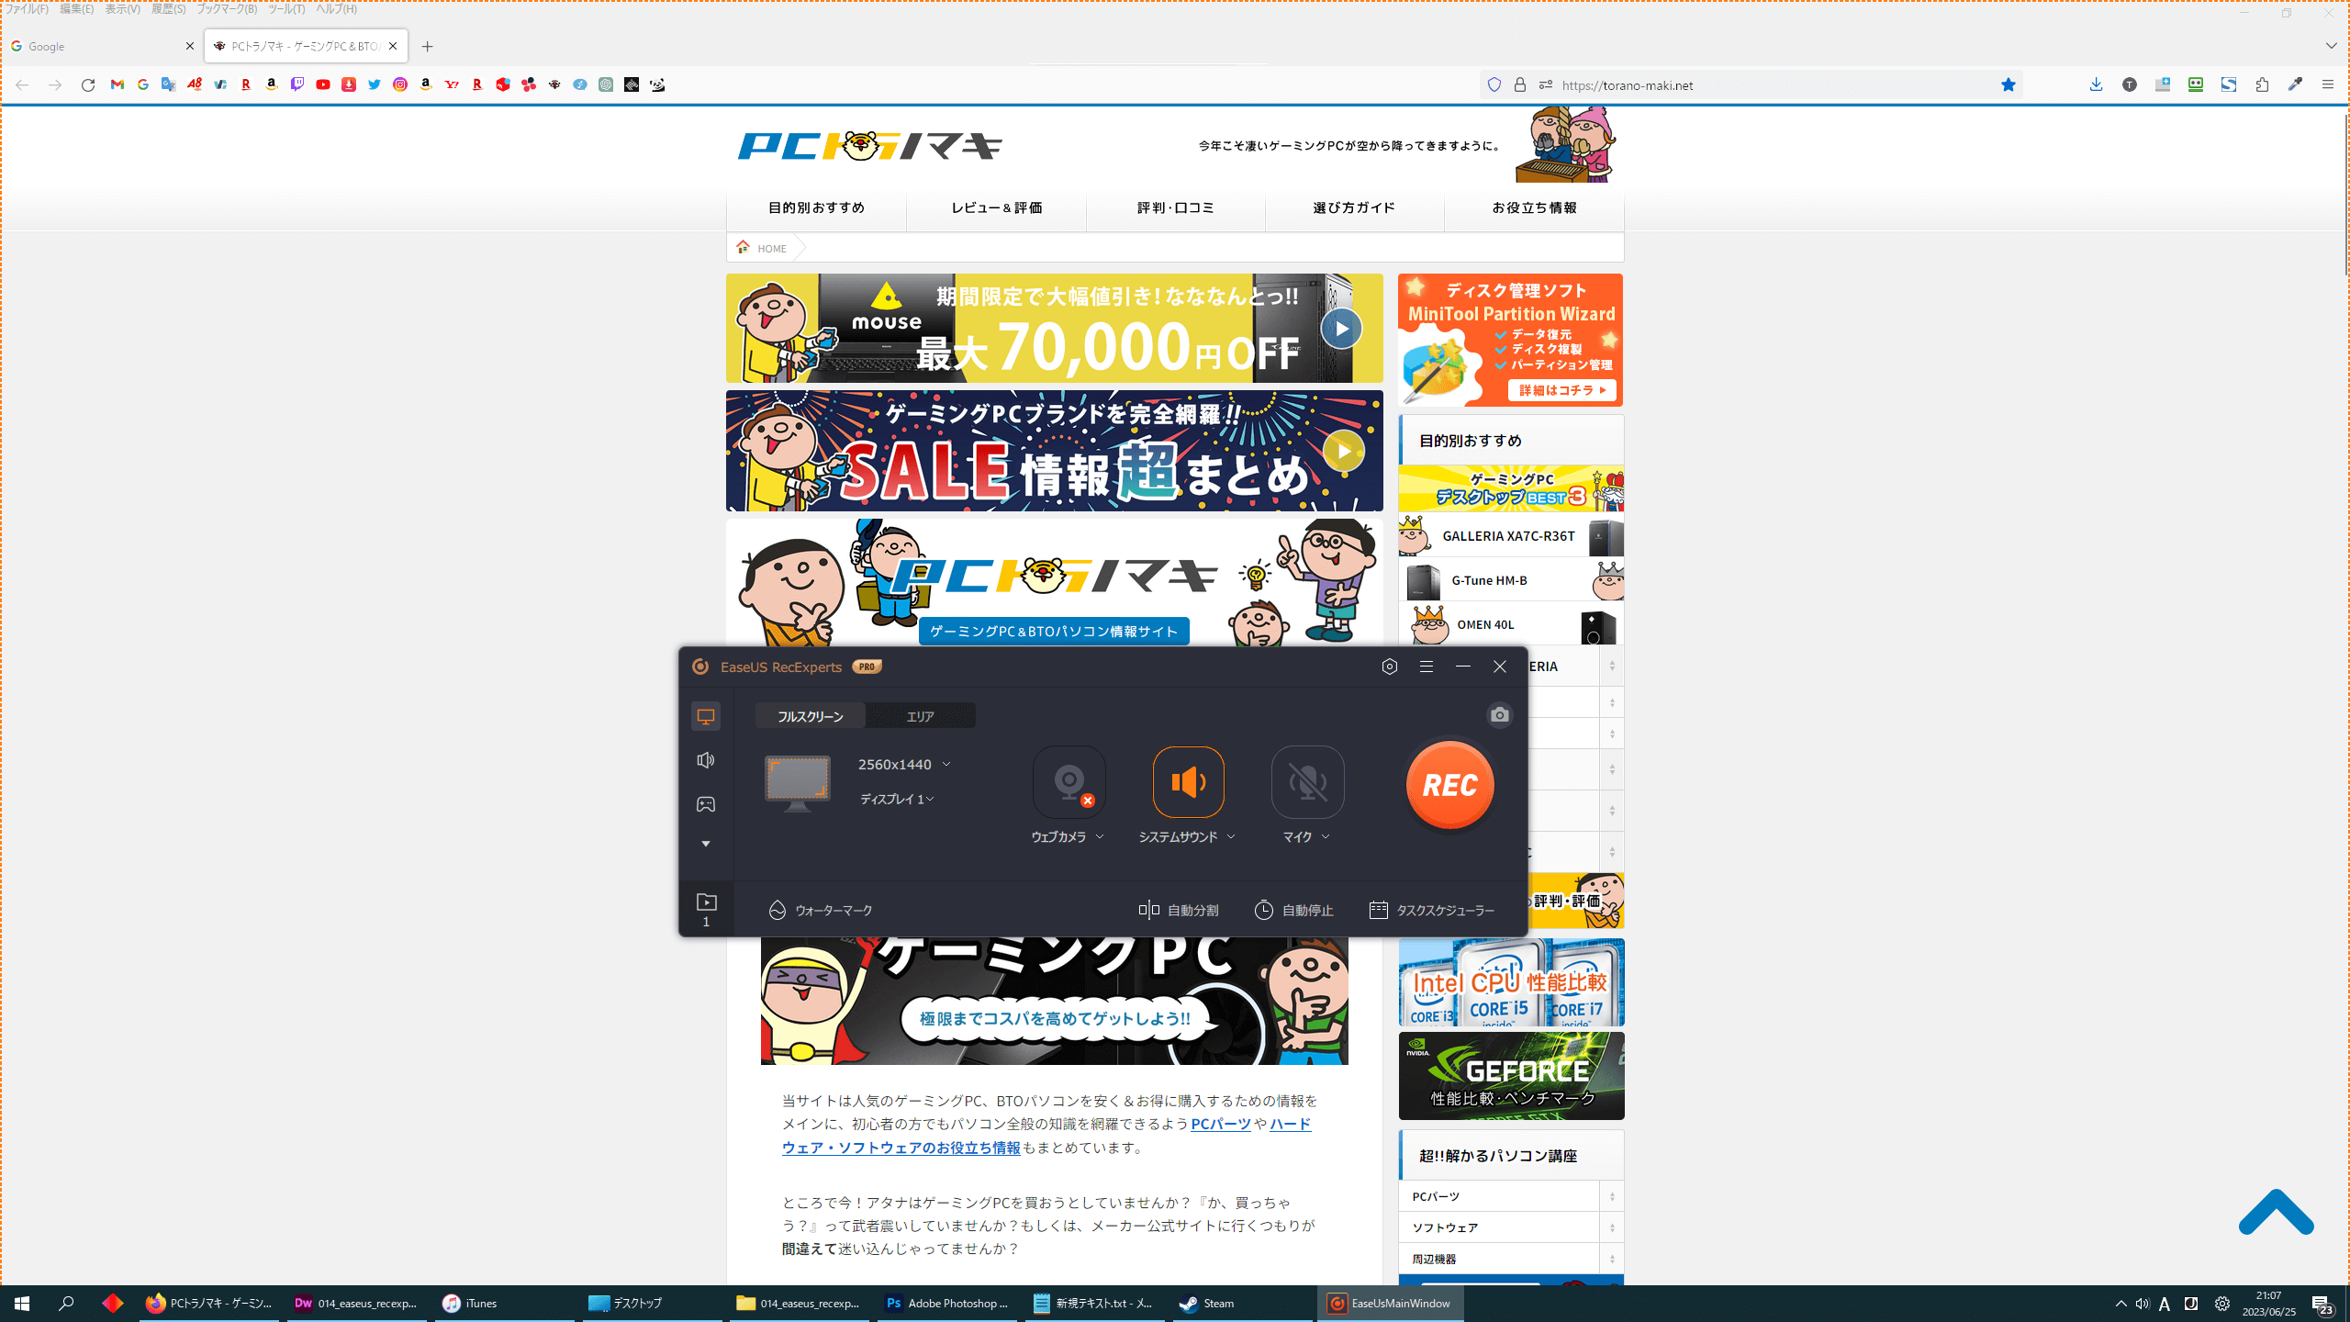Play the mouse 70,000円OFF banner
The image size is (2350, 1322).
[x=1340, y=329]
